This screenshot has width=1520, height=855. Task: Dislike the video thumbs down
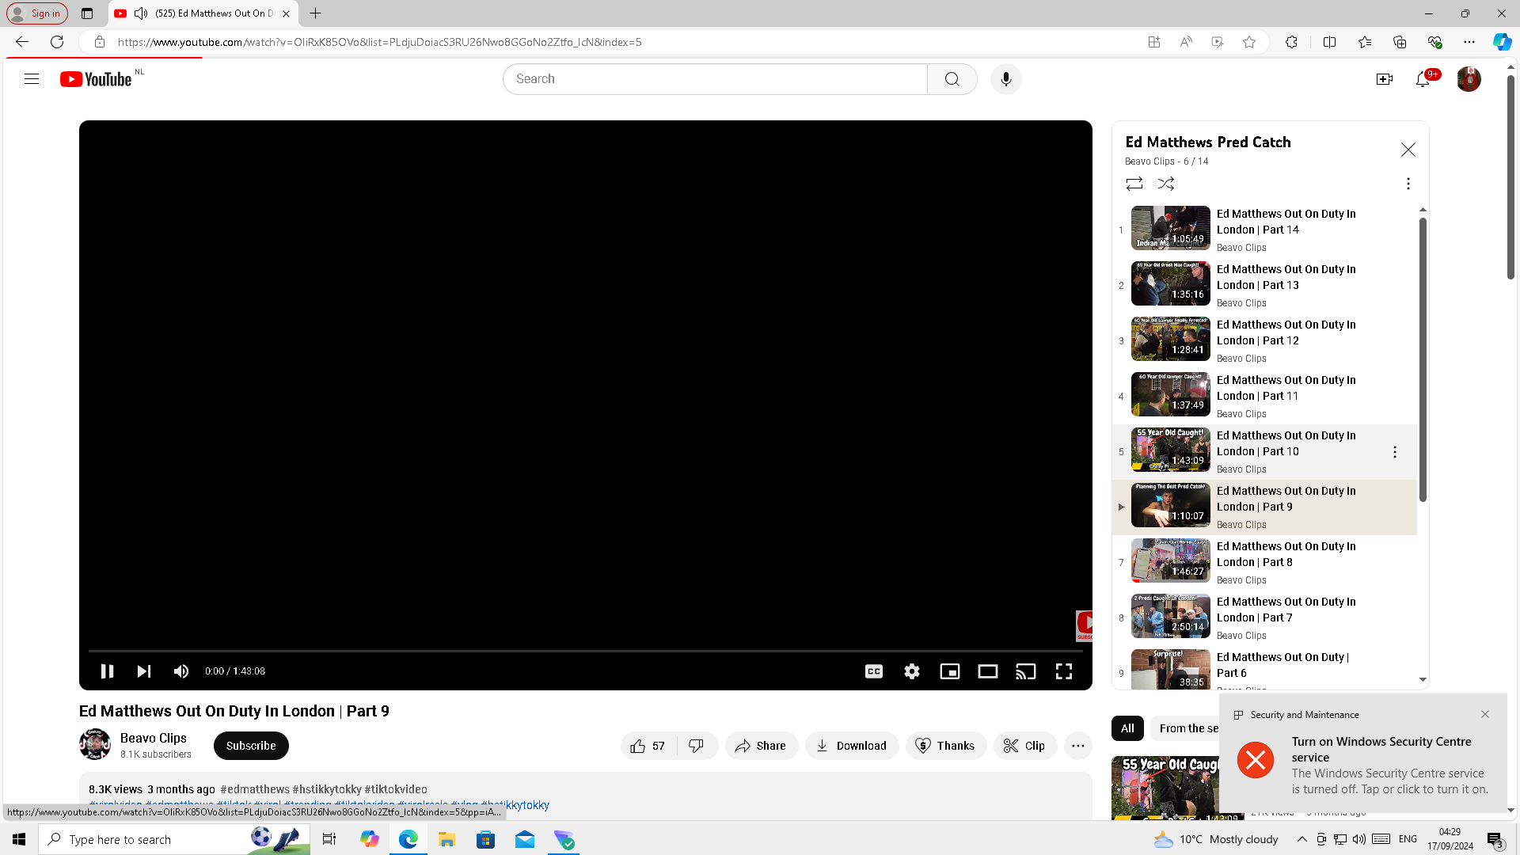point(697,746)
